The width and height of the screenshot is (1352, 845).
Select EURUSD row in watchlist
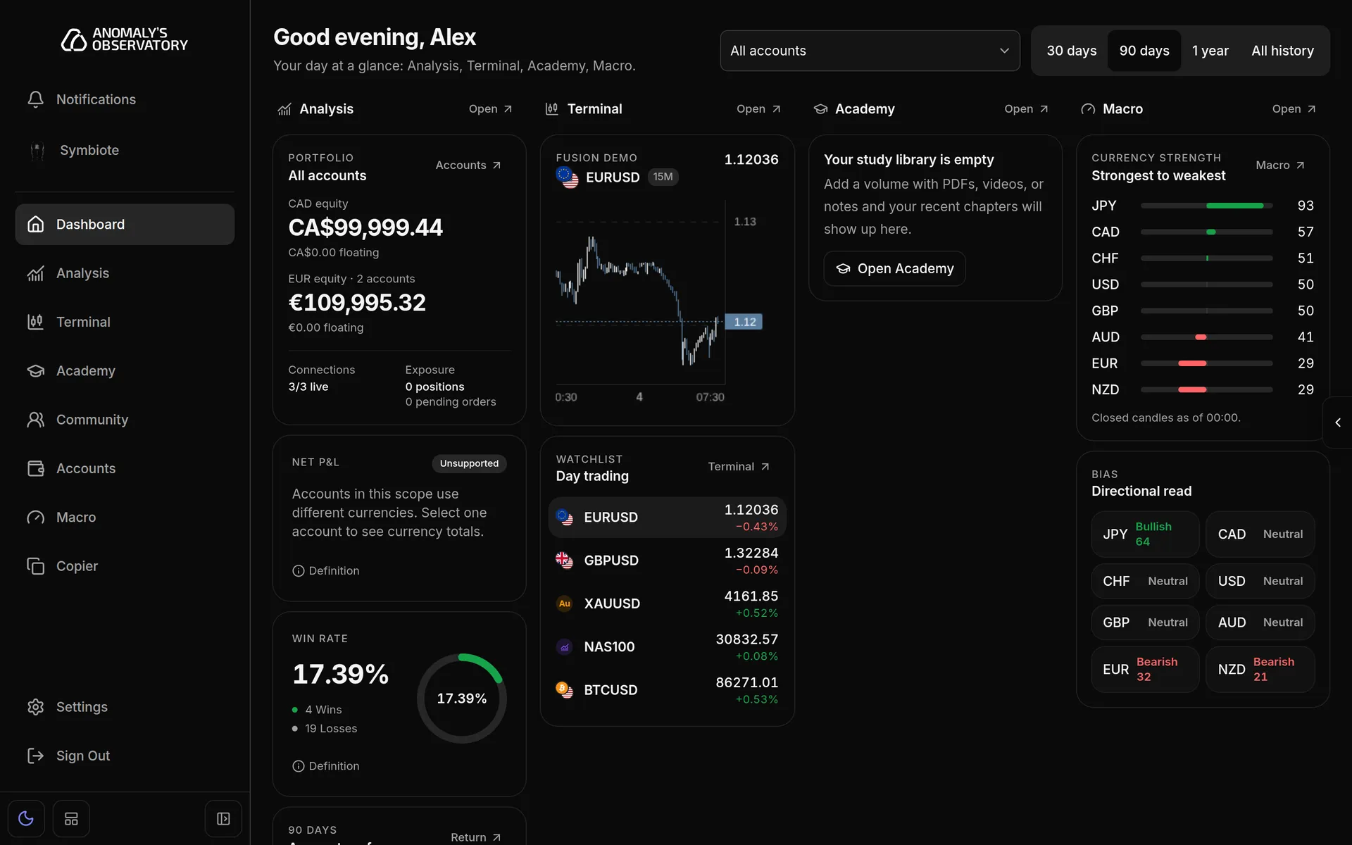tap(667, 518)
